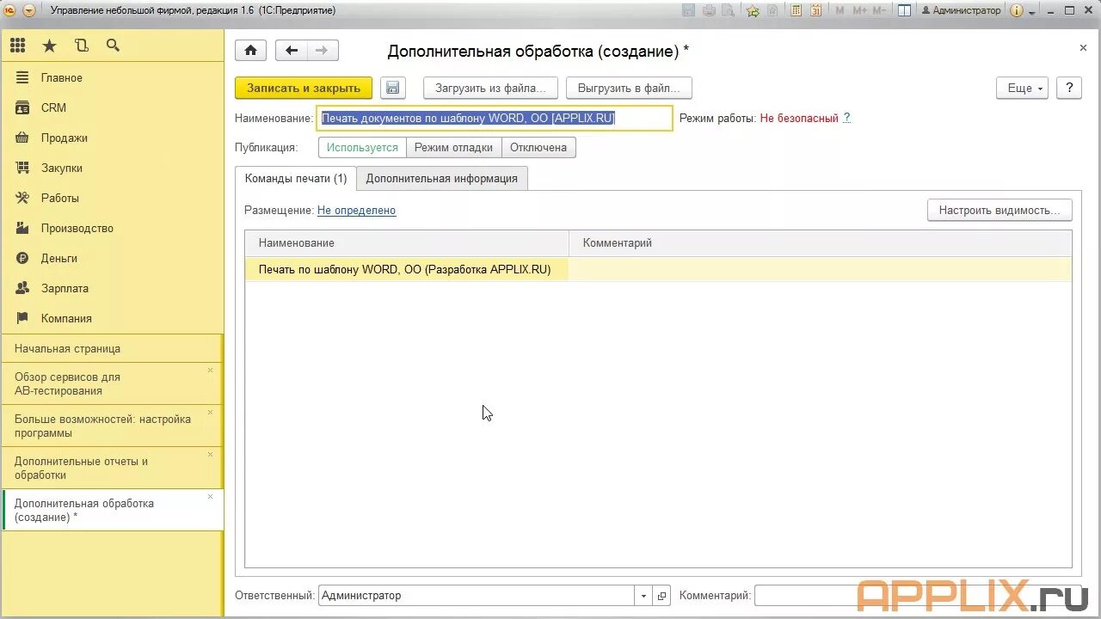Open the Ответственный dropdown arrow
The height and width of the screenshot is (619, 1101).
pos(644,596)
